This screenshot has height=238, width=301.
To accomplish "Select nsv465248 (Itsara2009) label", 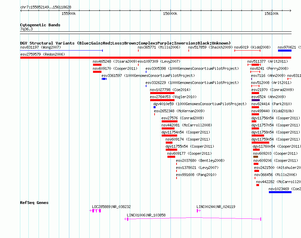I will (x=115, y=61).
